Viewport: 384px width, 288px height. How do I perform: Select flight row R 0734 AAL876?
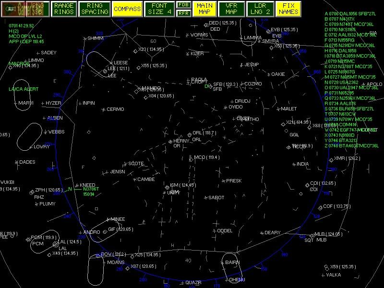click(x=340, y=103)
